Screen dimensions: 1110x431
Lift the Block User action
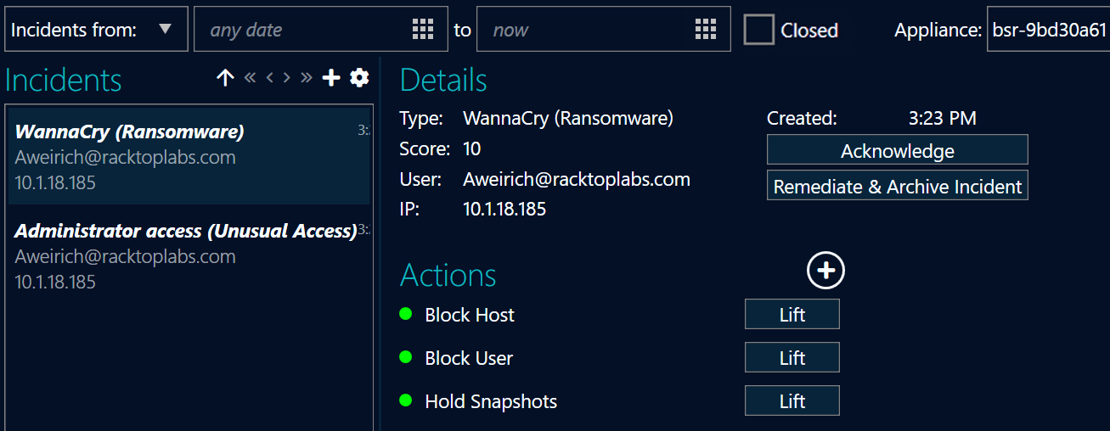coord(792,358)
